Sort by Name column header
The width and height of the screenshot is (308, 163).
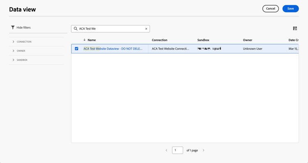click(92, 40)
